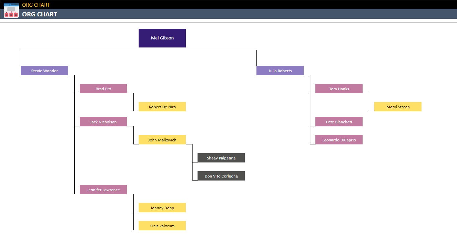
Task: Click the Jennifer Lawrence box
Action: pos(103,190)
